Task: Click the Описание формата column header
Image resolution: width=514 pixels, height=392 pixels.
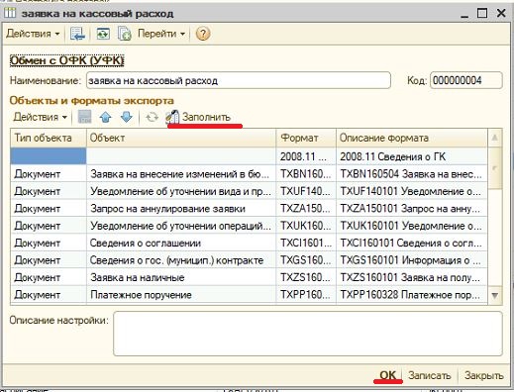Action: (412, 138)
